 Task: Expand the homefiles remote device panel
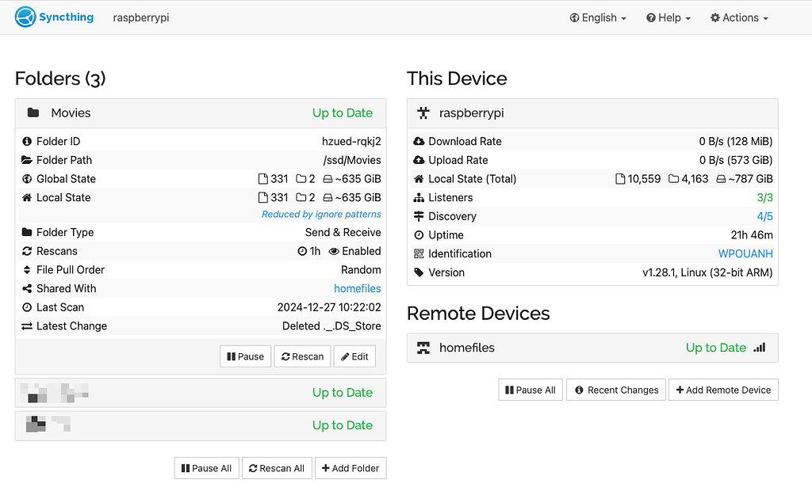pyautogui.click(x=555, y=348)
